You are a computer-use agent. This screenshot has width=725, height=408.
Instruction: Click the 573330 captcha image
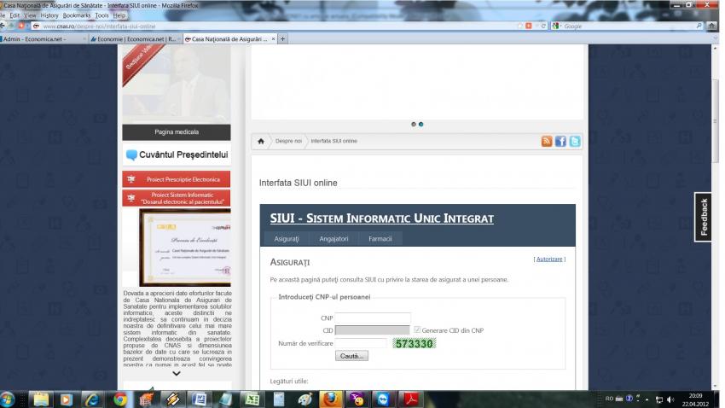(x=415, y=343)
